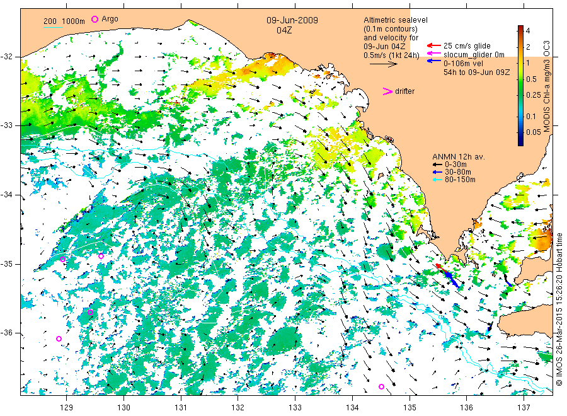567x416 pixels.
Task: Click the '137' longitude axis label
Action: click(x=524, y=408)
